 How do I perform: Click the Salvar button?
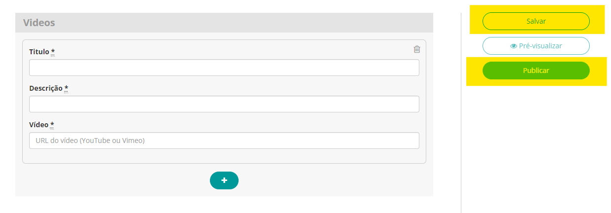(536, 21)
